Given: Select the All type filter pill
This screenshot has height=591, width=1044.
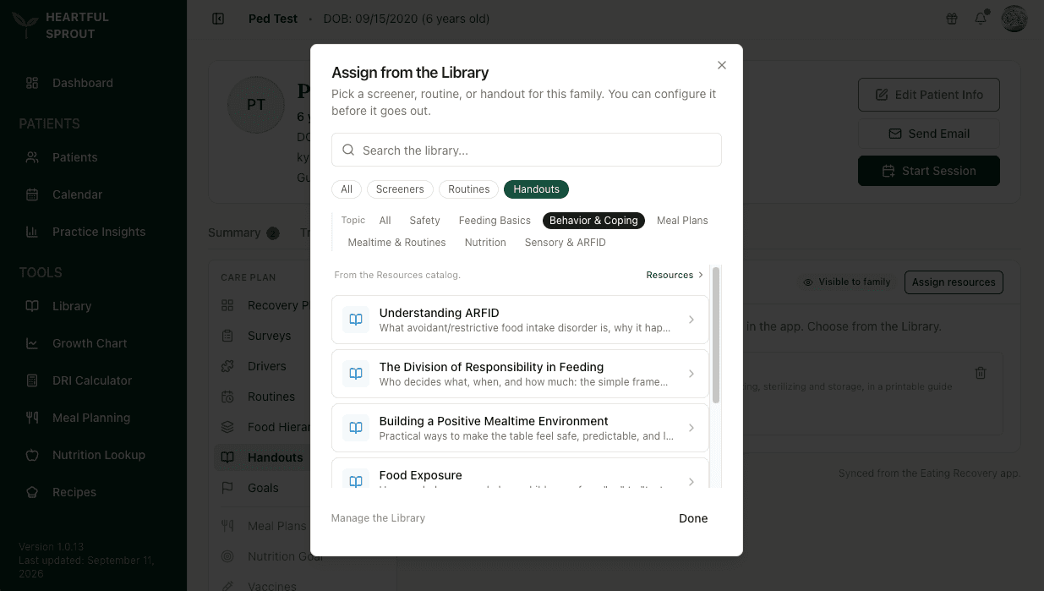Looking at the screenshot, I should click(347, 189).
